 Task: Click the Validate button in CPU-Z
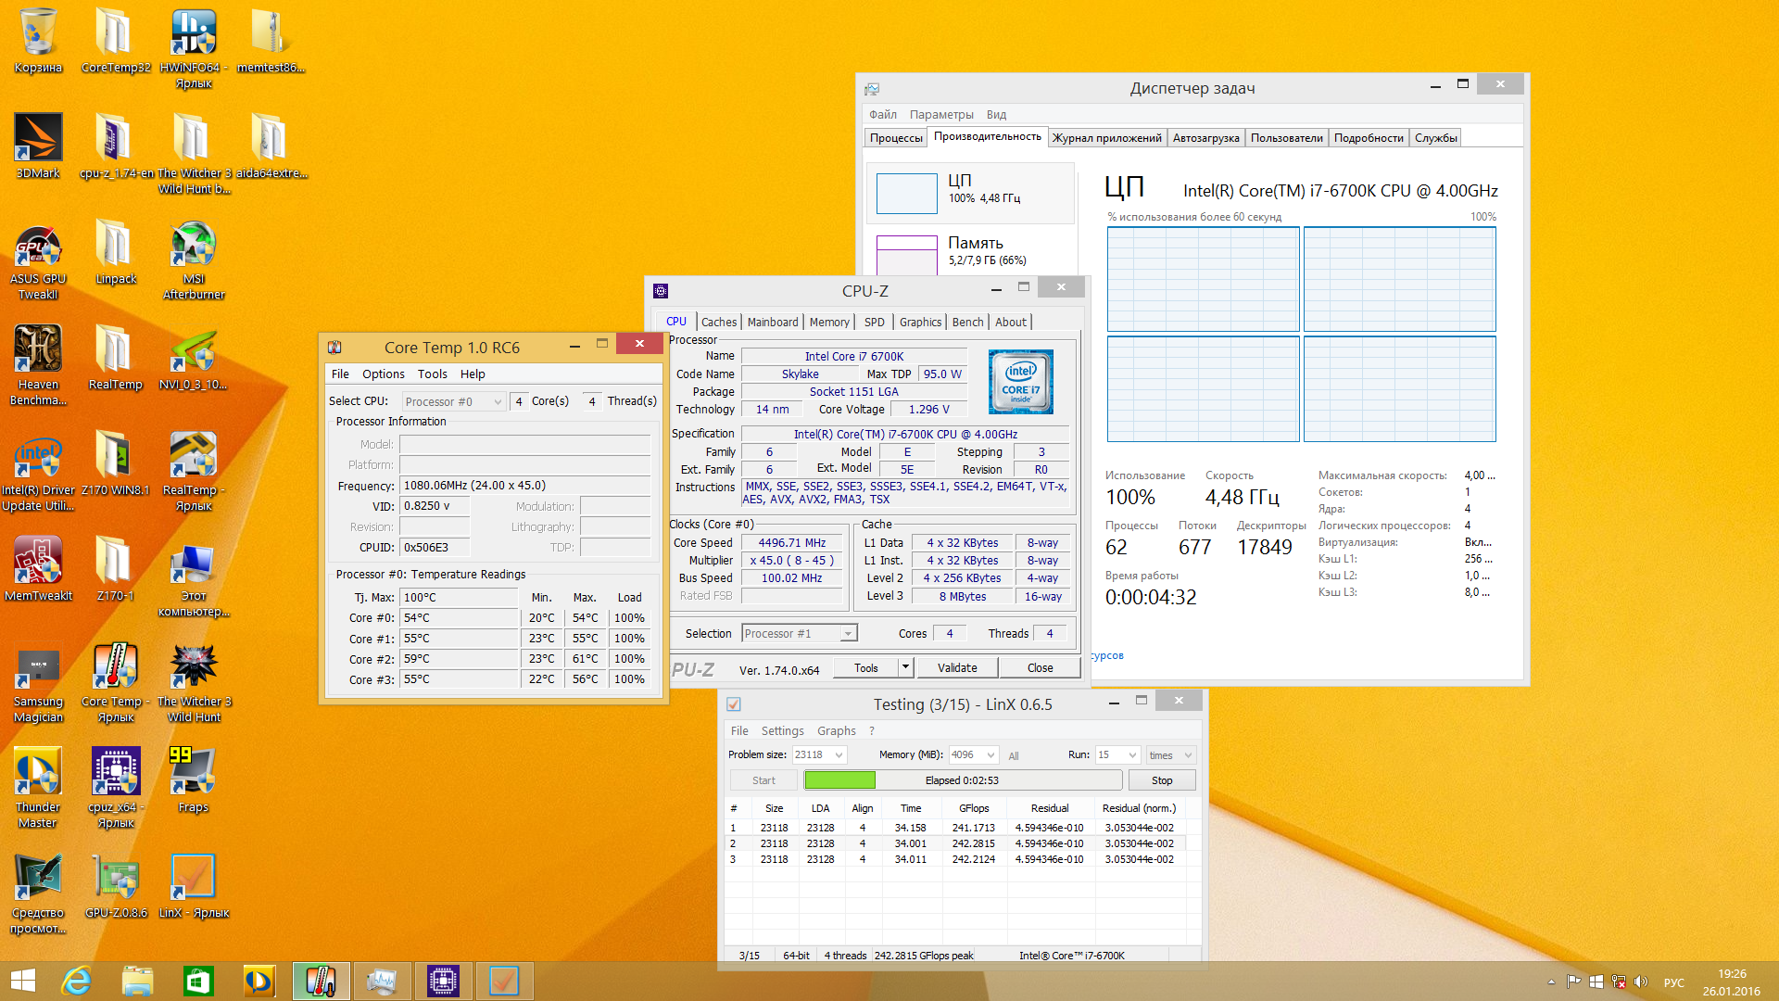click(956, 667)
